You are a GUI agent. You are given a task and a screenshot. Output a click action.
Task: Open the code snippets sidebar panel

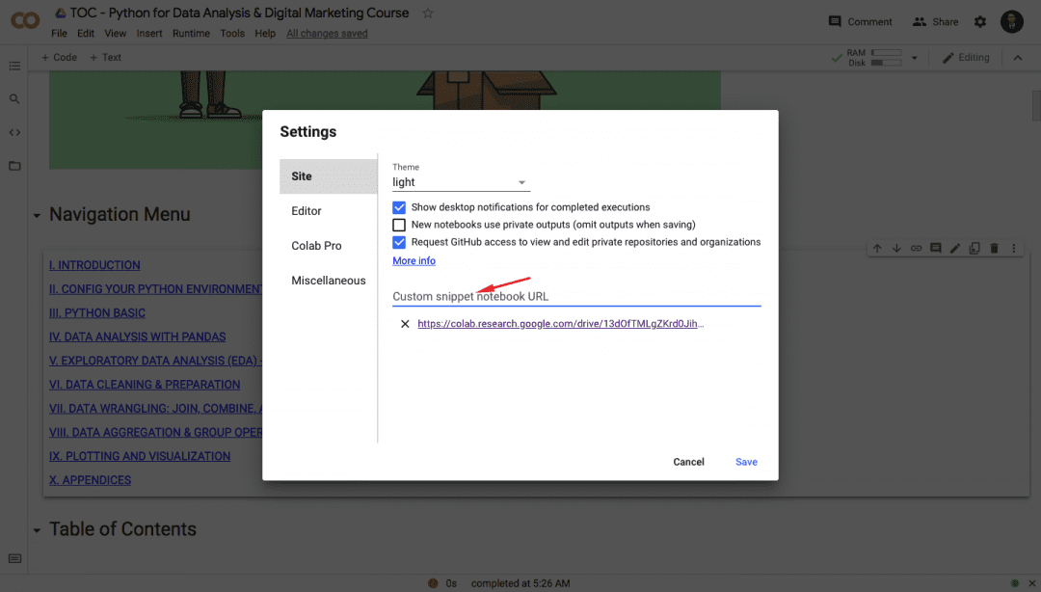(13, 132)
